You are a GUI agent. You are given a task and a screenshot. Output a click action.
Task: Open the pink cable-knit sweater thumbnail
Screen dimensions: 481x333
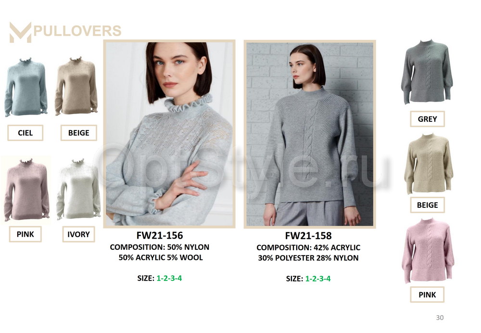tap(428, 251)
